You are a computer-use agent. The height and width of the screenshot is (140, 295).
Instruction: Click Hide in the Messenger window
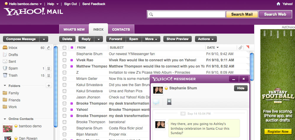[x=241, y=88]
